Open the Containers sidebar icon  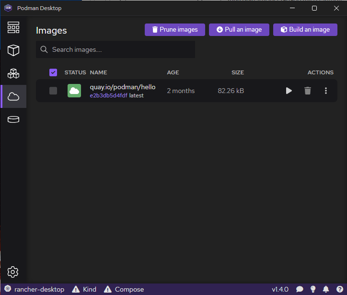(13, 50)
